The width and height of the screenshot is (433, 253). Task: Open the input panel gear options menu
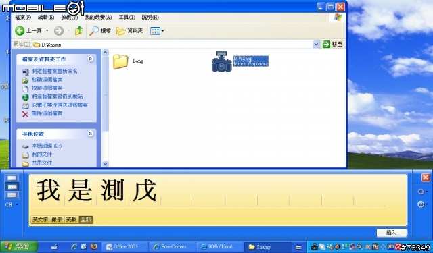tap(422, 192)
